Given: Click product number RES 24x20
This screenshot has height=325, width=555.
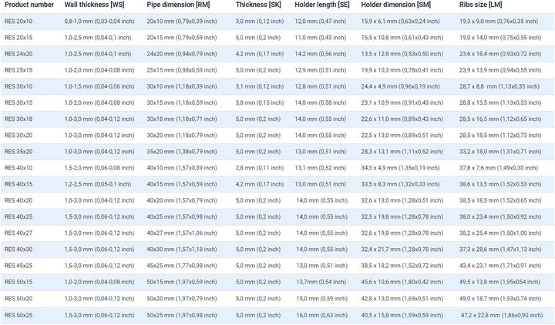Looking at the screenshot, I should click(18, 54).
